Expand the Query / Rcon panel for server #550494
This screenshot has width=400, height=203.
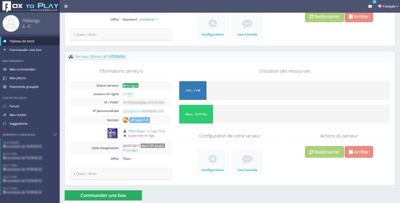coord(121,173)
